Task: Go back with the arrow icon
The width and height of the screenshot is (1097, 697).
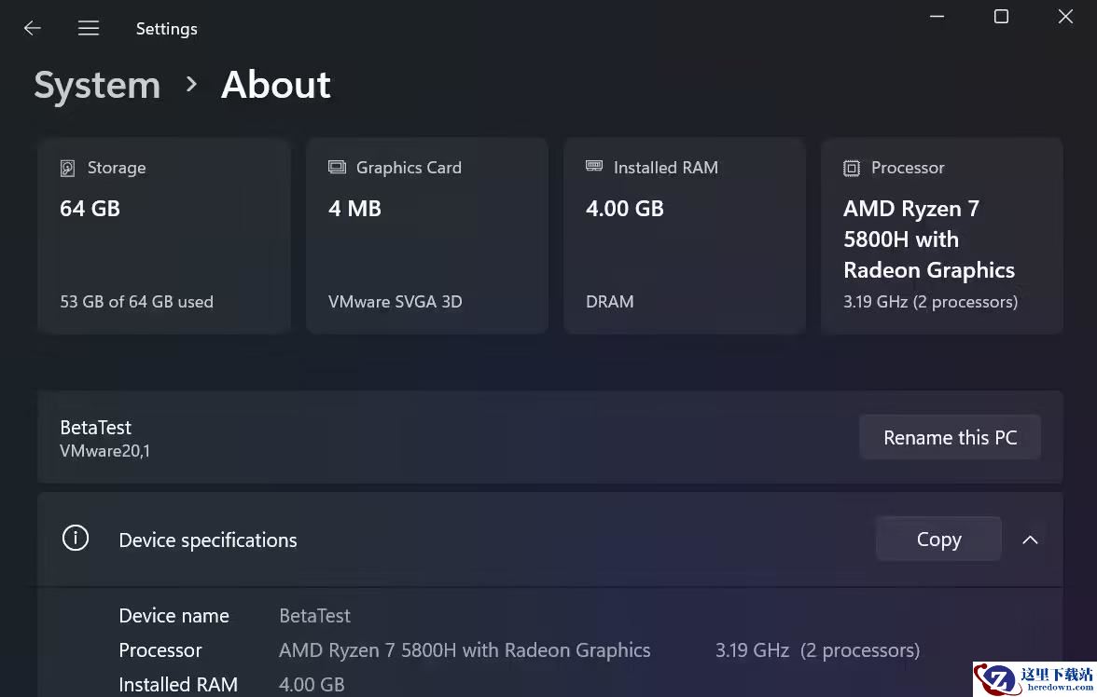Action: coord(32,28)
